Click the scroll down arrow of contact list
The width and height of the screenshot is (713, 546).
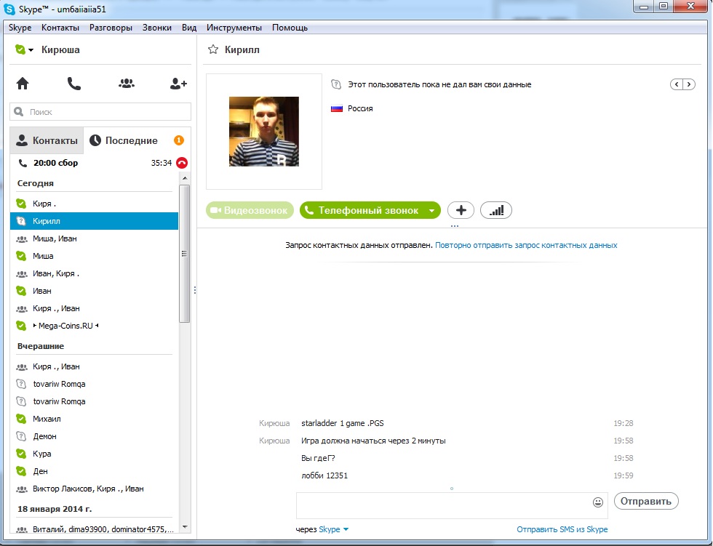[x=185, y=527]
